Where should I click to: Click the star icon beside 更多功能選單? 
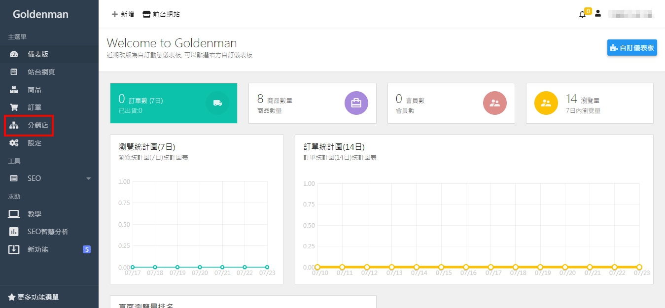[x=12, y=297]
